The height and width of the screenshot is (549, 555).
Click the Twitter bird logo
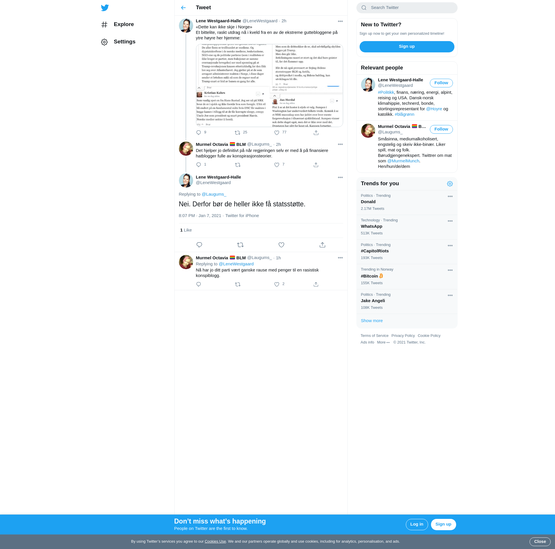click(105, 8)
